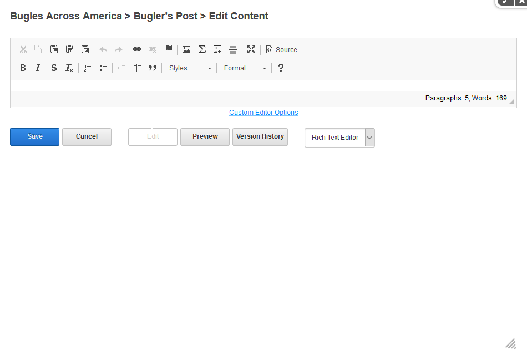Toggle italic formatting
Image resolution: width=527 pixels, height=360 pixels.
click(x=38, y=68)
